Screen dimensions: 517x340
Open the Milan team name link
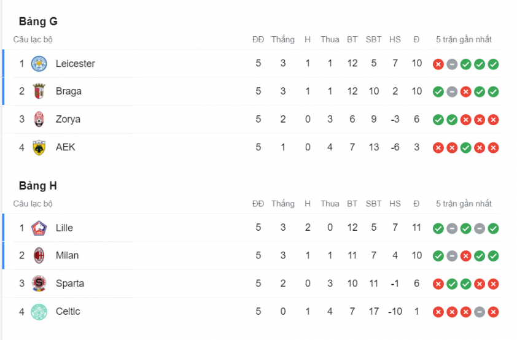pos(68,255)
